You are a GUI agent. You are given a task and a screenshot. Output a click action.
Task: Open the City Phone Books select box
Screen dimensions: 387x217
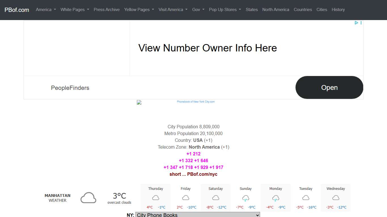197,215
